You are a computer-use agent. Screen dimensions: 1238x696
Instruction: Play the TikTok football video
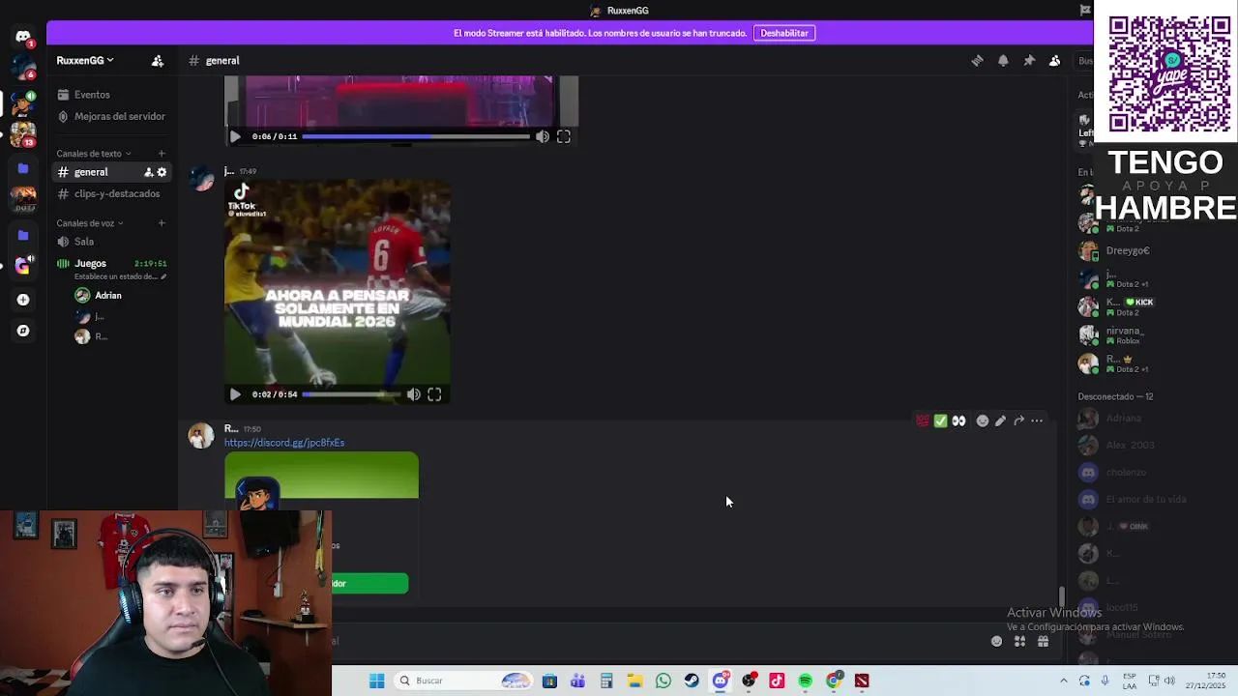pos(235,394)
